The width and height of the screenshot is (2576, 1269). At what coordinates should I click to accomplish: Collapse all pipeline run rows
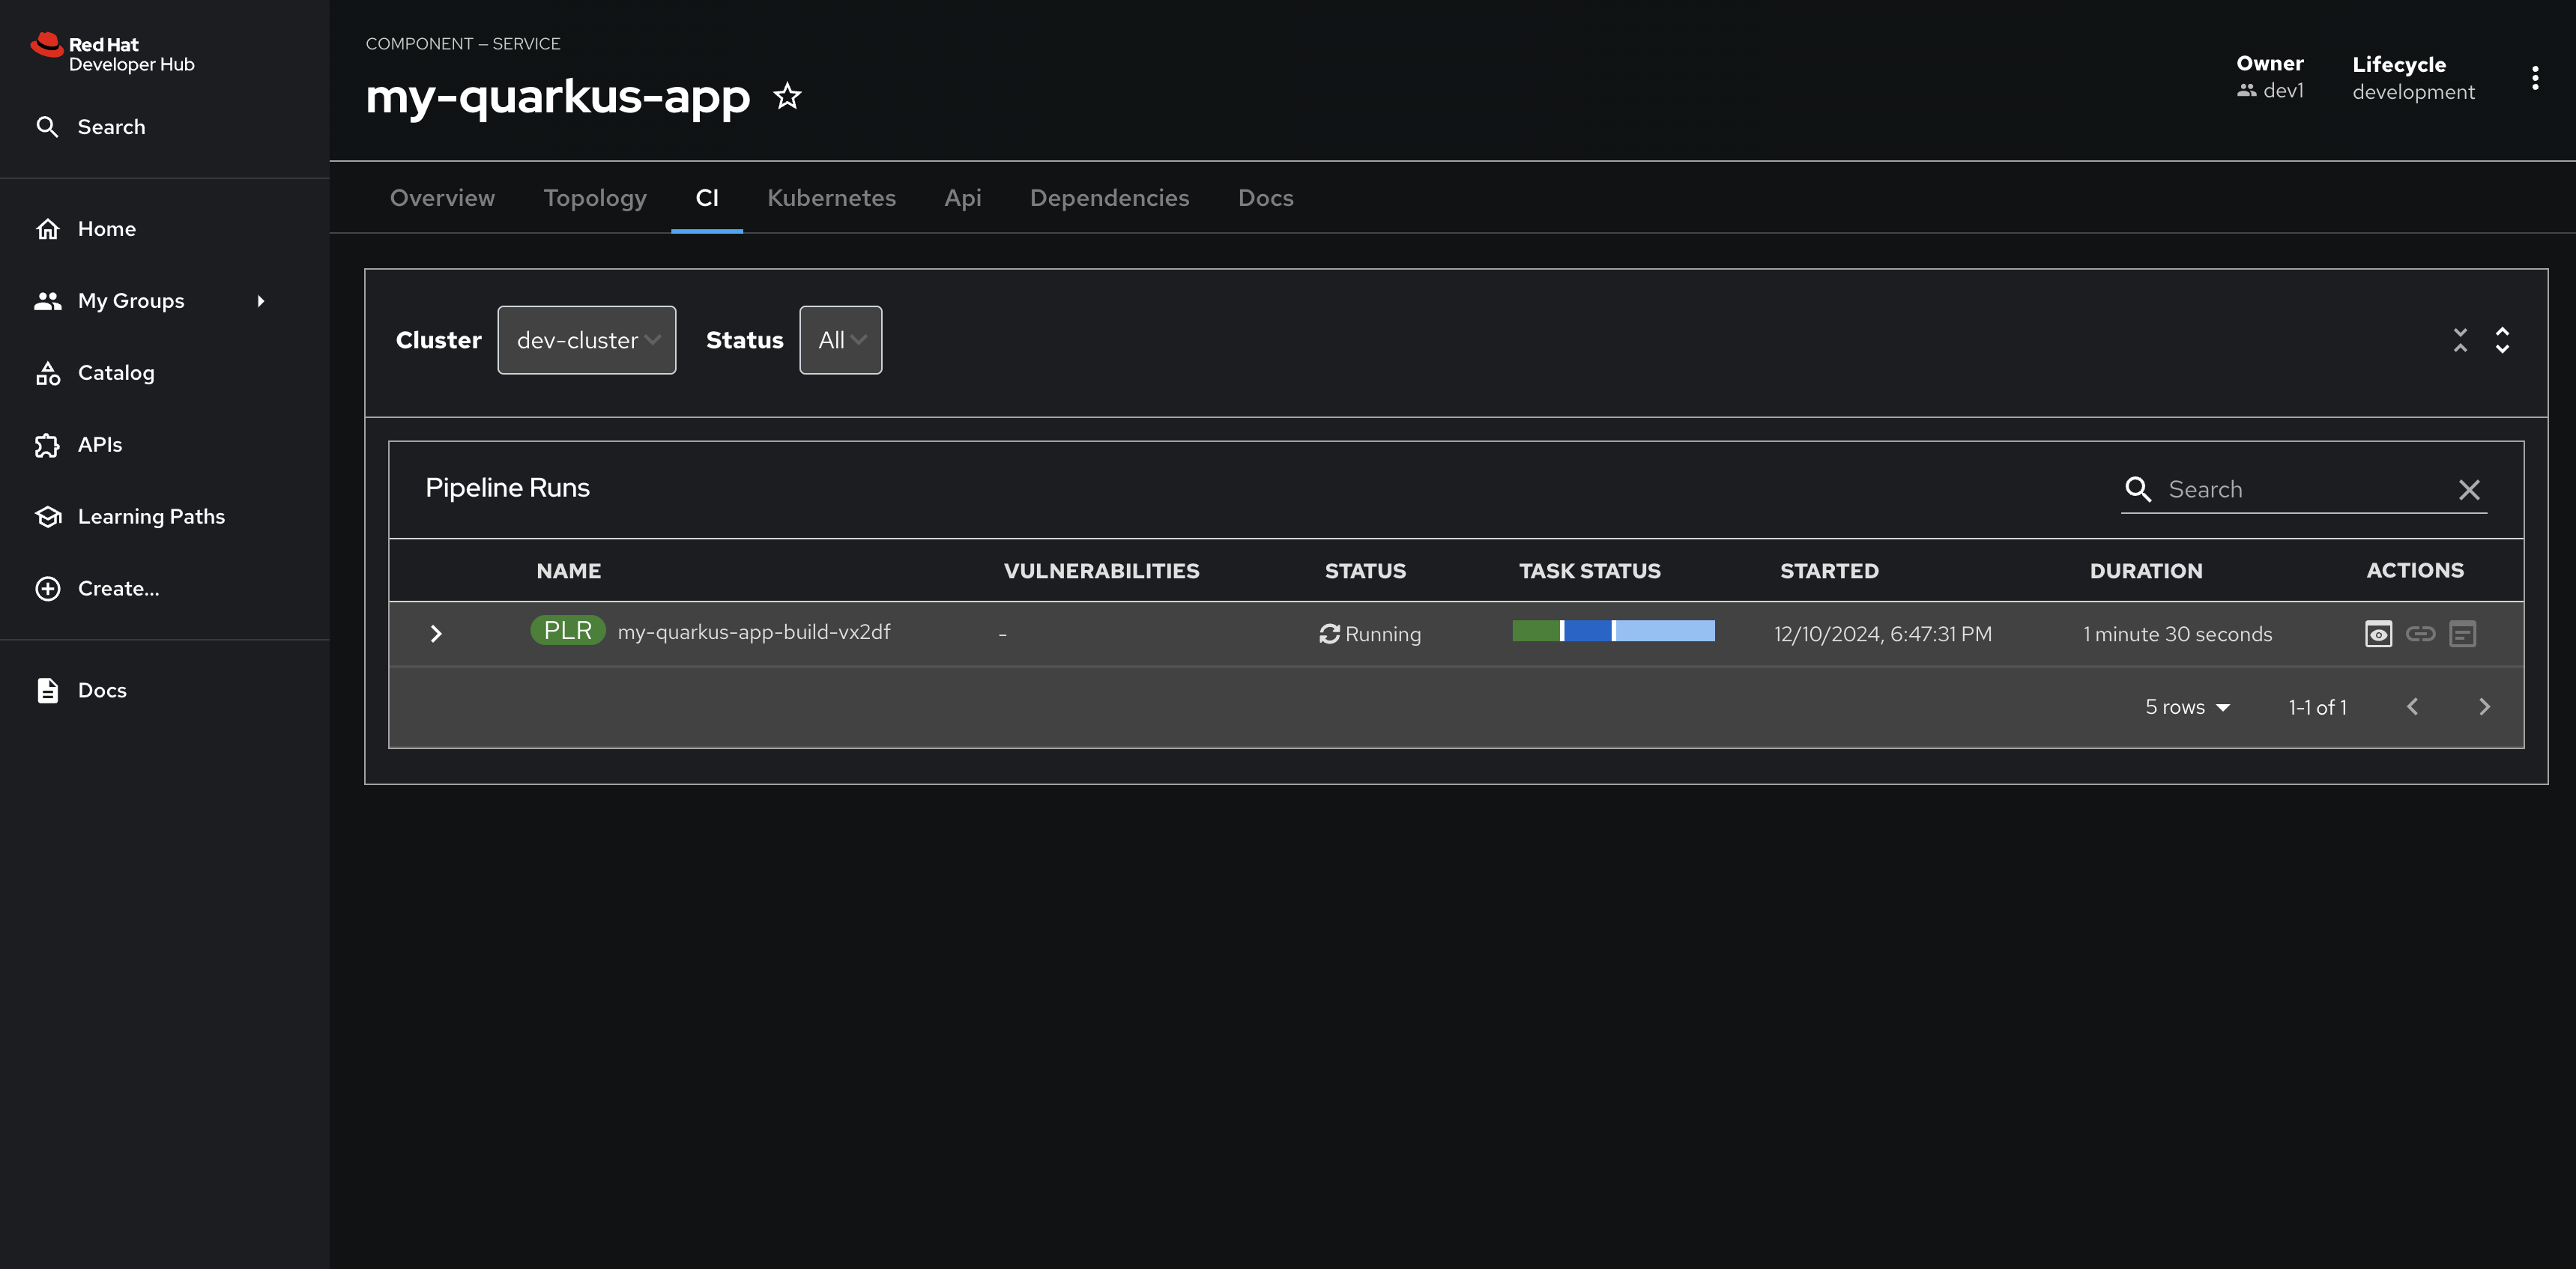[x=2460, y=340]
